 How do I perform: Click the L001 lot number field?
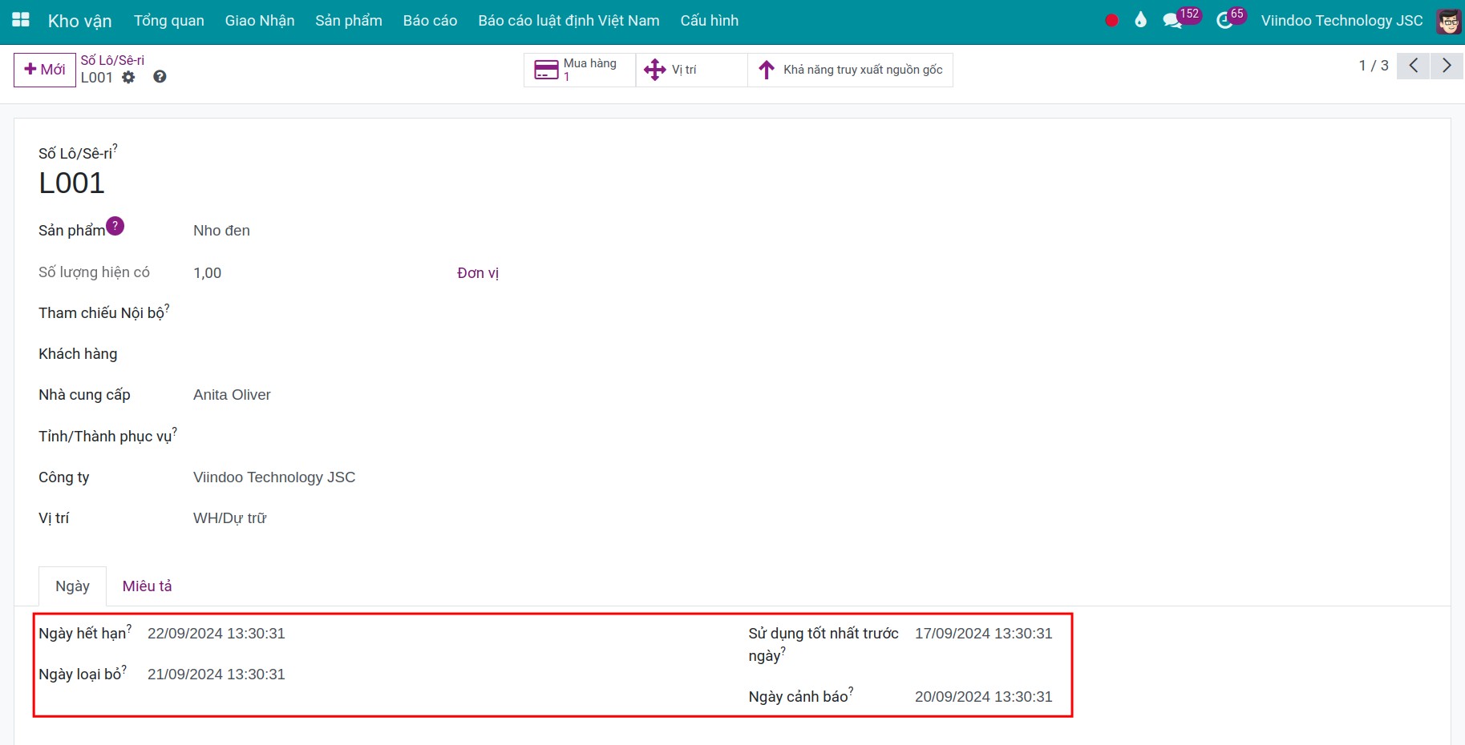point(71,183)
